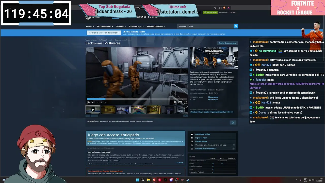This screenshot has height=183, width=325.
Task: Seek the trailer using the progress bar
Action: pos(137,99)
